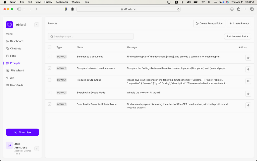Open the Bookmarks menu

pyautogui.click(x=61, y=2)
